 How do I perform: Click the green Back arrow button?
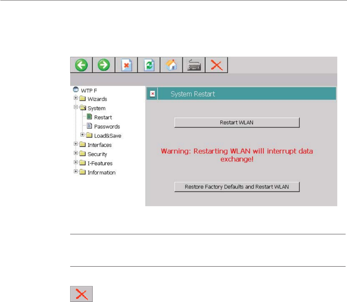tap(81, 65)
